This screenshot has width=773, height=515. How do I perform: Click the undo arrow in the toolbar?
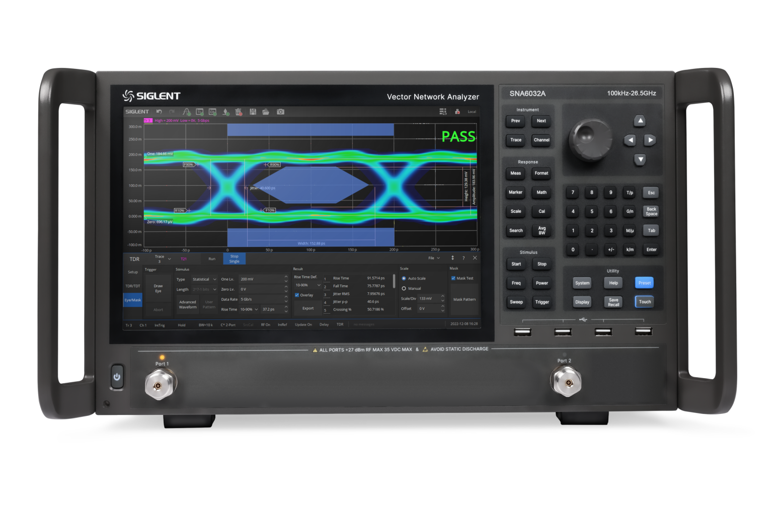pyautogui.click(x=159, y=112)
